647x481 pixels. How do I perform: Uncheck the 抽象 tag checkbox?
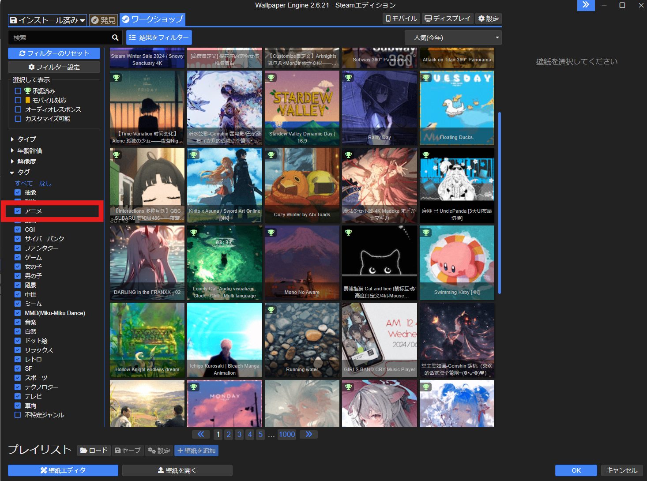click(18, 192)
